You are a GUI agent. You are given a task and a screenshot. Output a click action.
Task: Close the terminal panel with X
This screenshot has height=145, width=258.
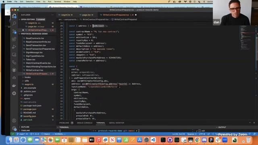(254, 123)
